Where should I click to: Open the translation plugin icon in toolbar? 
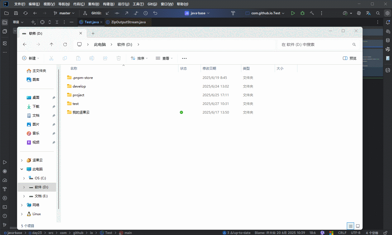coord(368,13)
